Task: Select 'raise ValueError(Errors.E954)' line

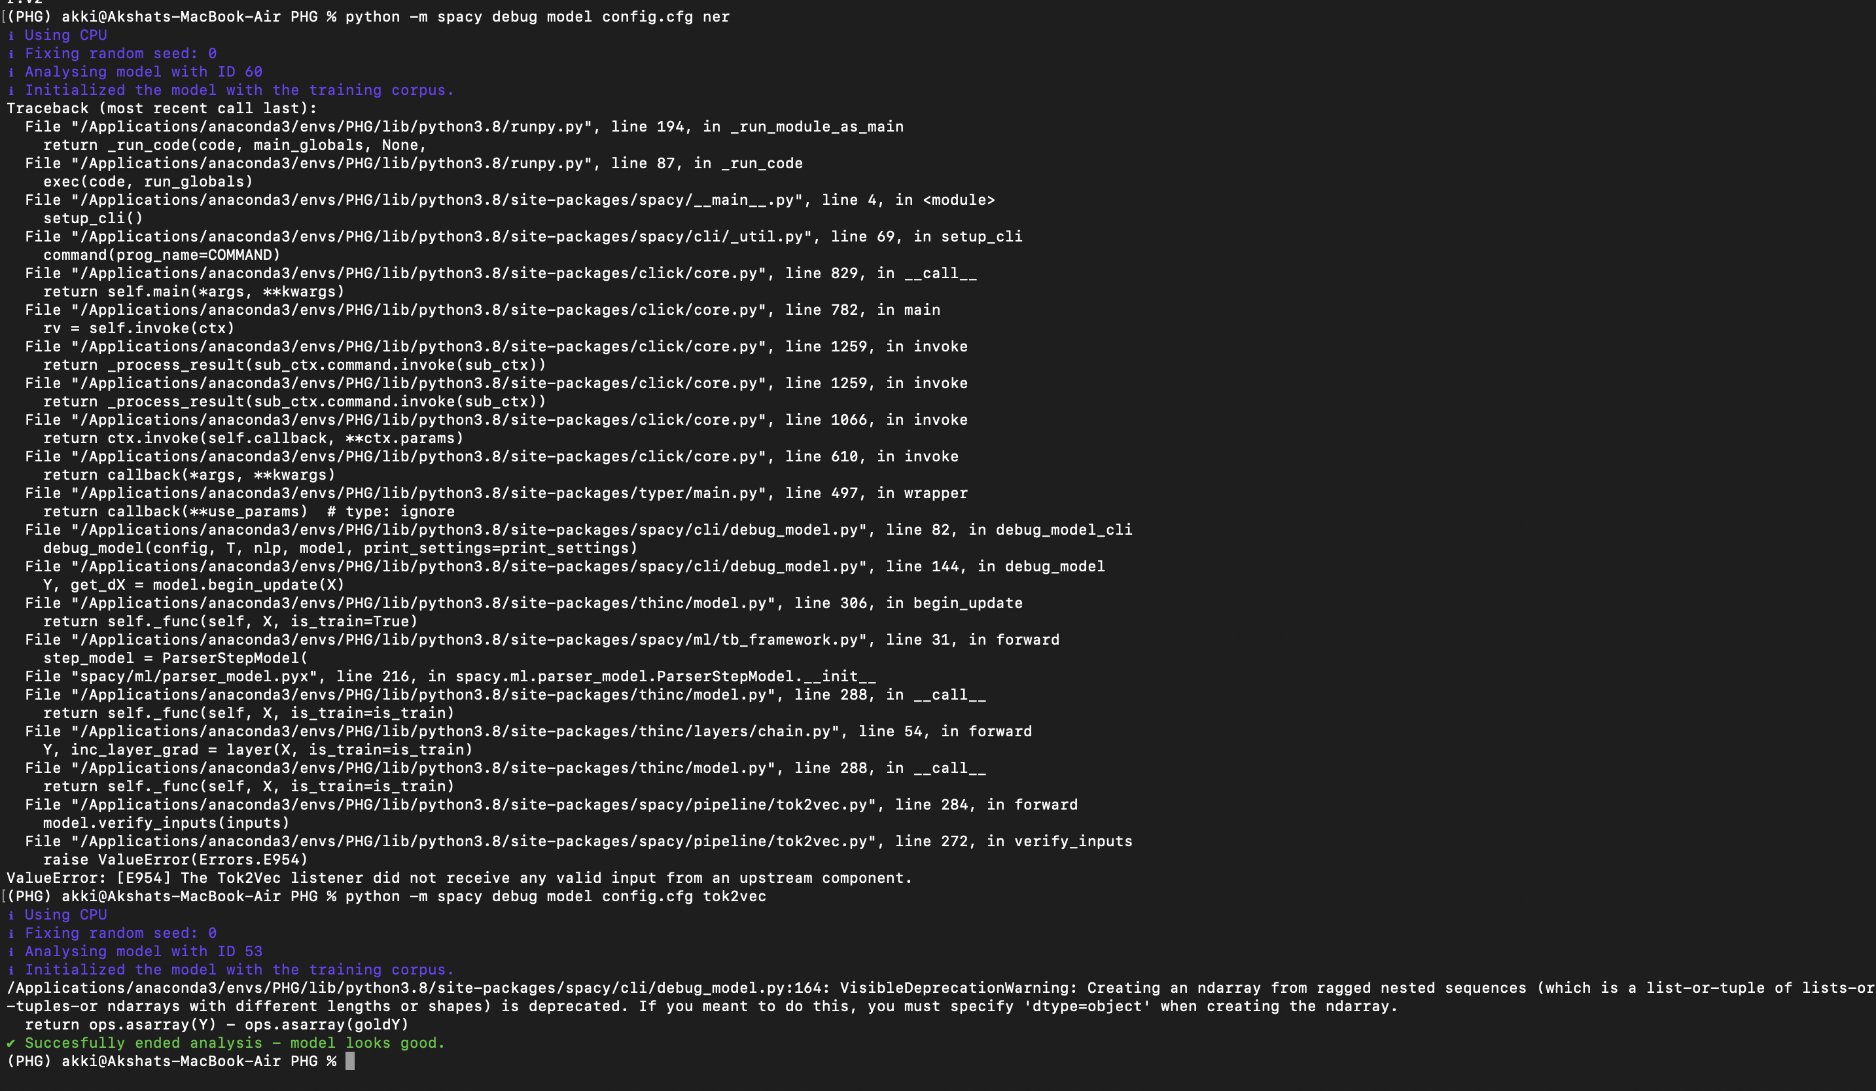Action: point(175,859)
